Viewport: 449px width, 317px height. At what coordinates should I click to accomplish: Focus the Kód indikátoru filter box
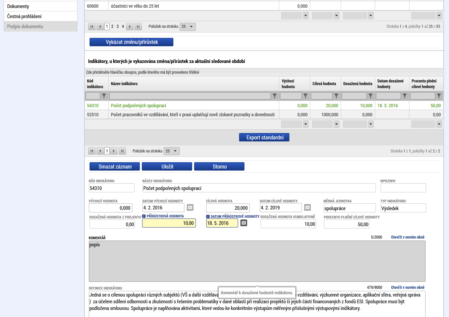pos(93,96)
